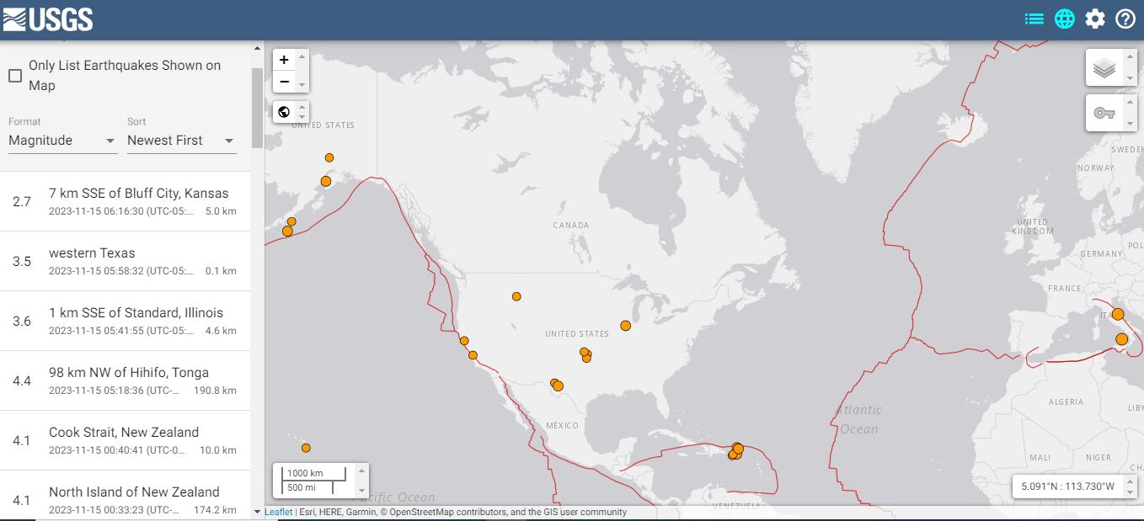Zoom in on the map
This screenshot has width=1144, height=521.
click(284, 60)
